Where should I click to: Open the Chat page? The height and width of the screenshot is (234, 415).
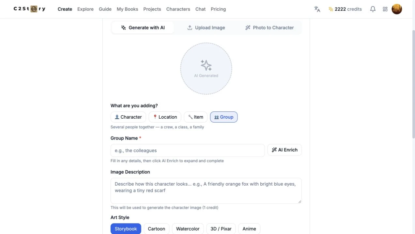(x=200, y=9)
